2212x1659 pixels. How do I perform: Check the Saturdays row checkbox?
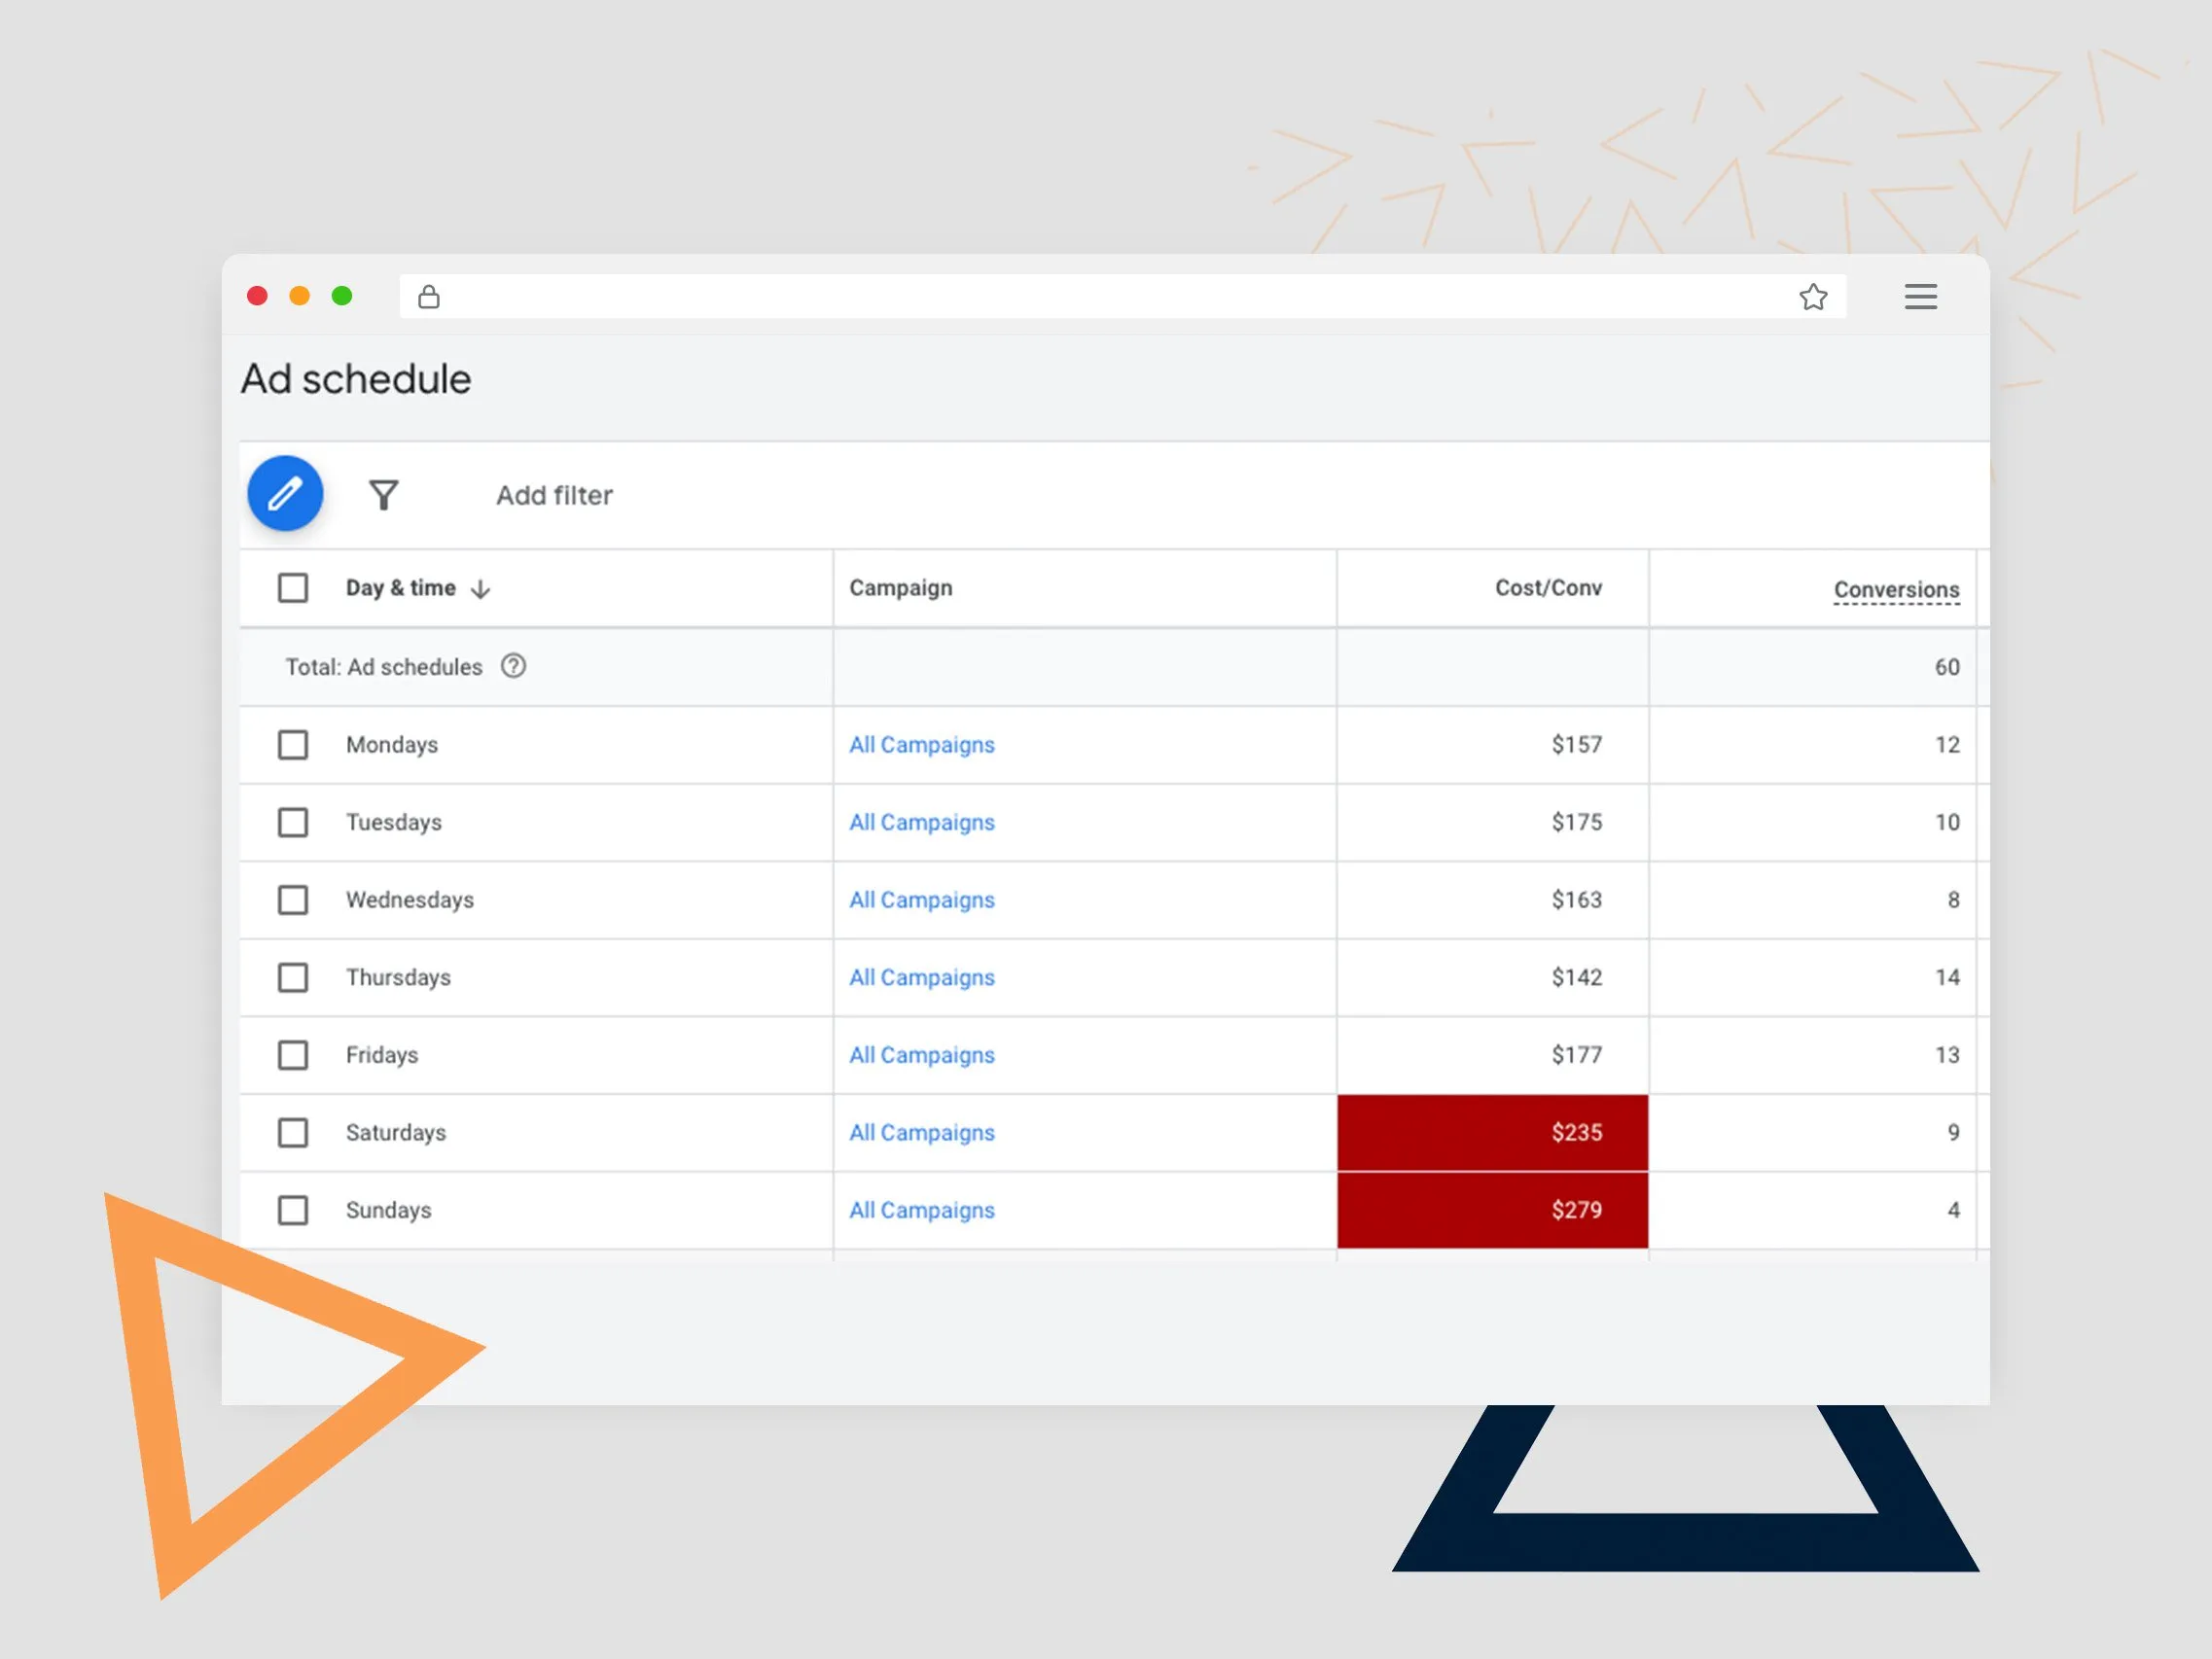coord(293,1133)
